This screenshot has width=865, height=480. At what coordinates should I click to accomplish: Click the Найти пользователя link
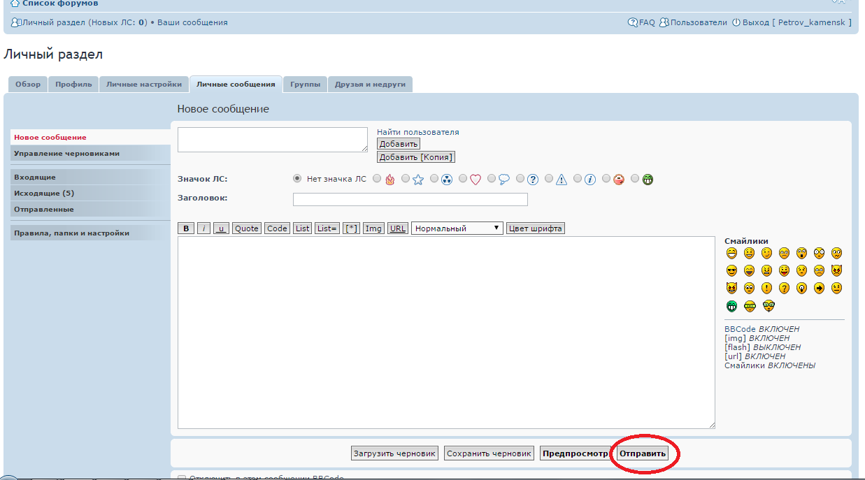point(418,132)
